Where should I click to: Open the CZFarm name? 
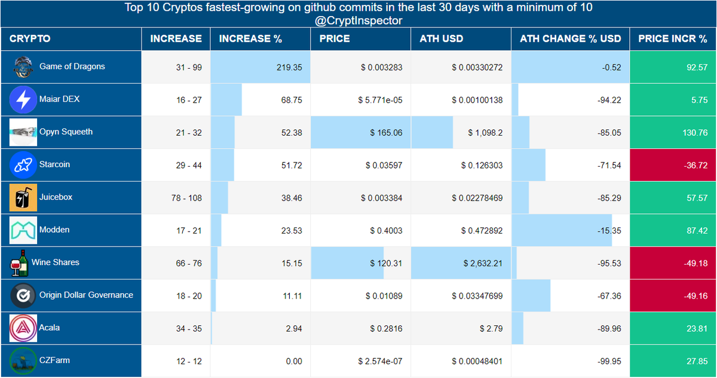click(53, 360)
